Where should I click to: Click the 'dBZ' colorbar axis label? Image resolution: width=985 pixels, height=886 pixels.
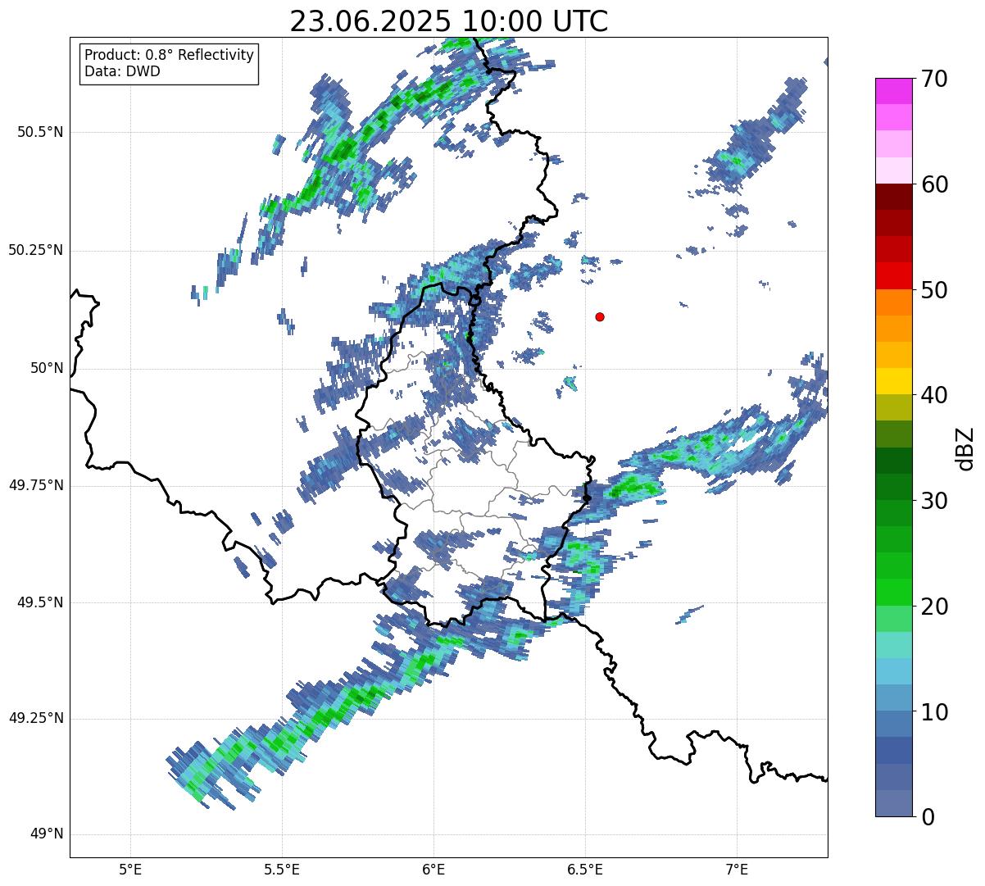(x=965, y=448)
